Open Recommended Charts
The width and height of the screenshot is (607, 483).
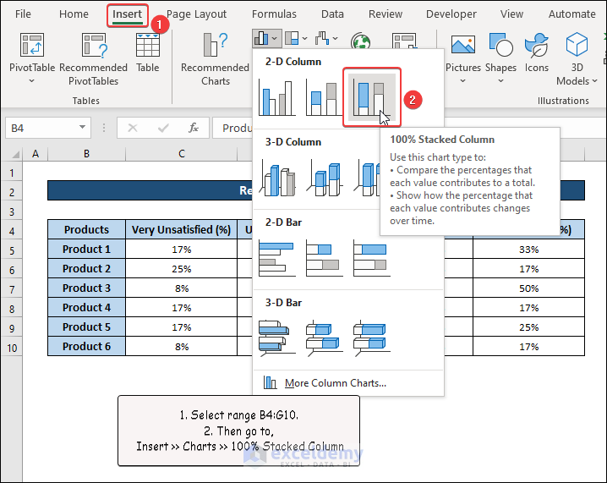click(x=215, y=59)
